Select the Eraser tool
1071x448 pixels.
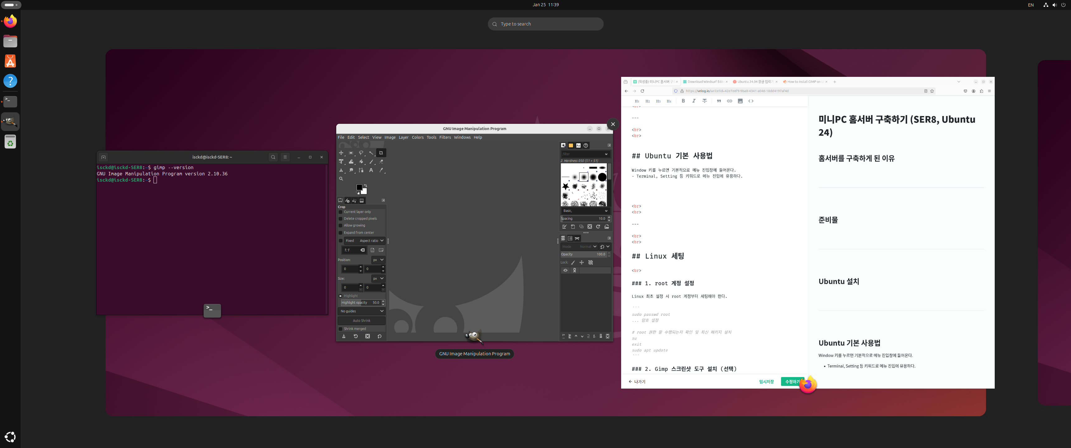click(381, 162)
